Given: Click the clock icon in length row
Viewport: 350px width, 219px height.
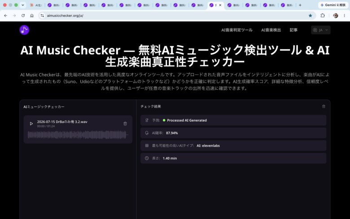Looking at the screenshot, I should 147,158.
